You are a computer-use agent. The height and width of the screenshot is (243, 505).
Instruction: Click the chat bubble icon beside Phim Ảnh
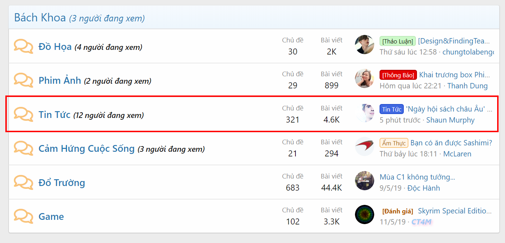24,81
